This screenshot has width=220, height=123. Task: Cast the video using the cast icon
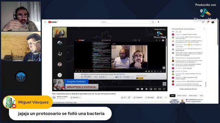[x=159, y=89]
